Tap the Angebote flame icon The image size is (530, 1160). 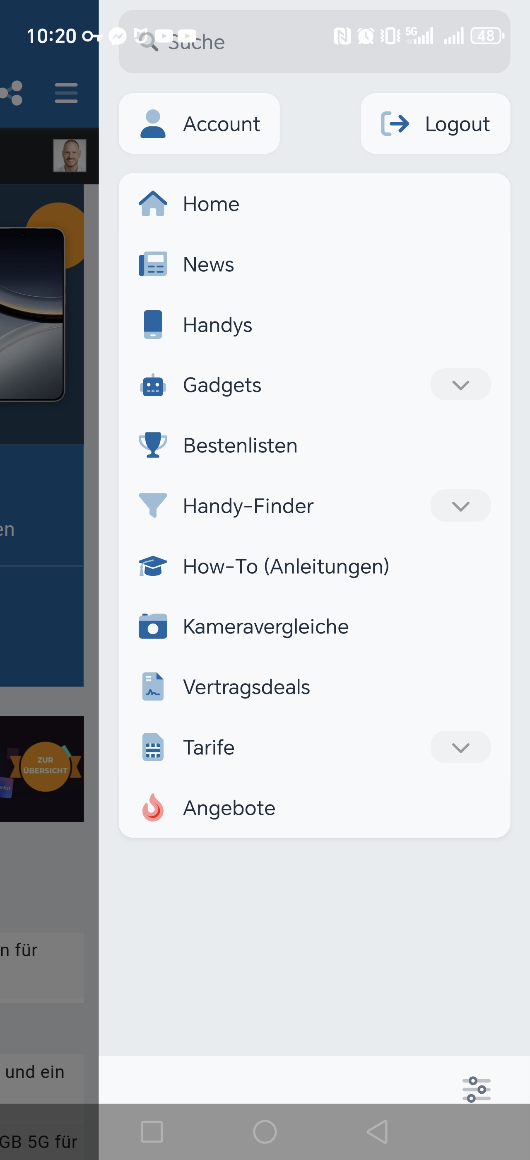[x=152, y=807]
